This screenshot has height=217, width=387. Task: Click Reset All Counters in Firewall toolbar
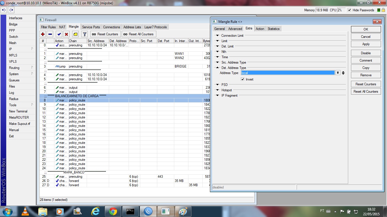pos(139,34)
